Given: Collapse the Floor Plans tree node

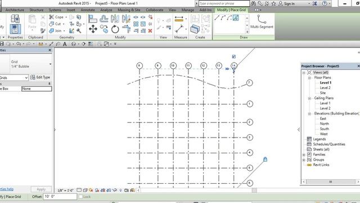Looking at the screenshot, I should point(309,78).
